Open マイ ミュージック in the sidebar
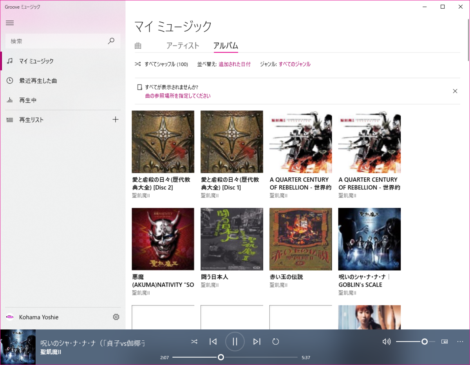The image size is (470, 365). [63, 61]
